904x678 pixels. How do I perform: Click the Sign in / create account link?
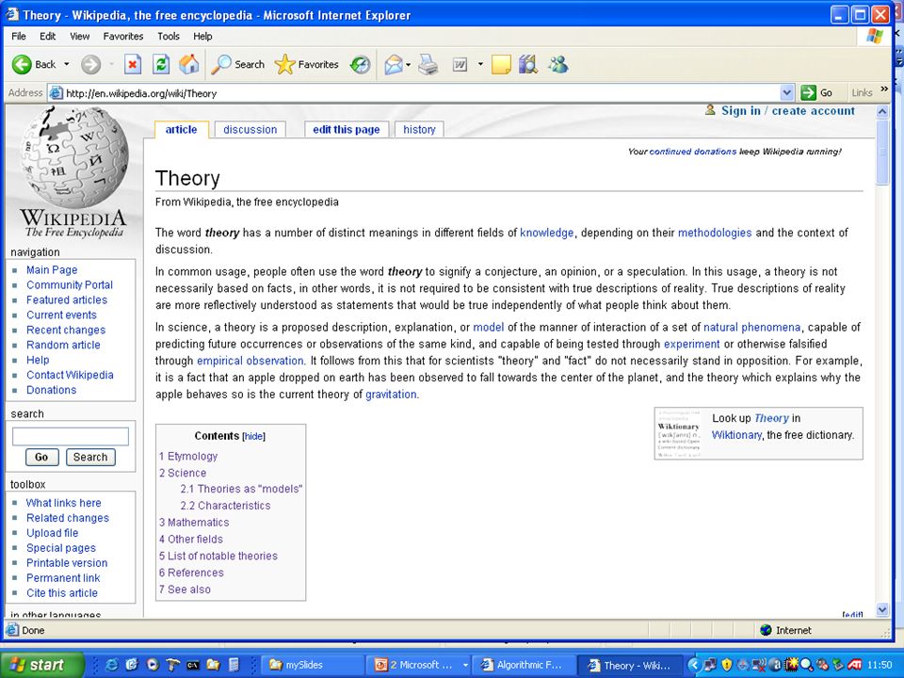[x=788, y=111]
